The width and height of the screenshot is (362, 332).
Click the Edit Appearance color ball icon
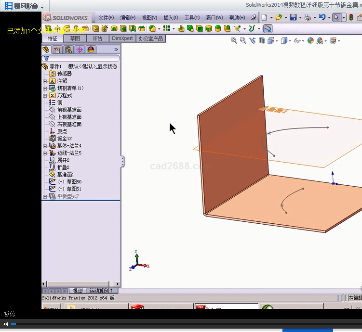click(310, 41)
